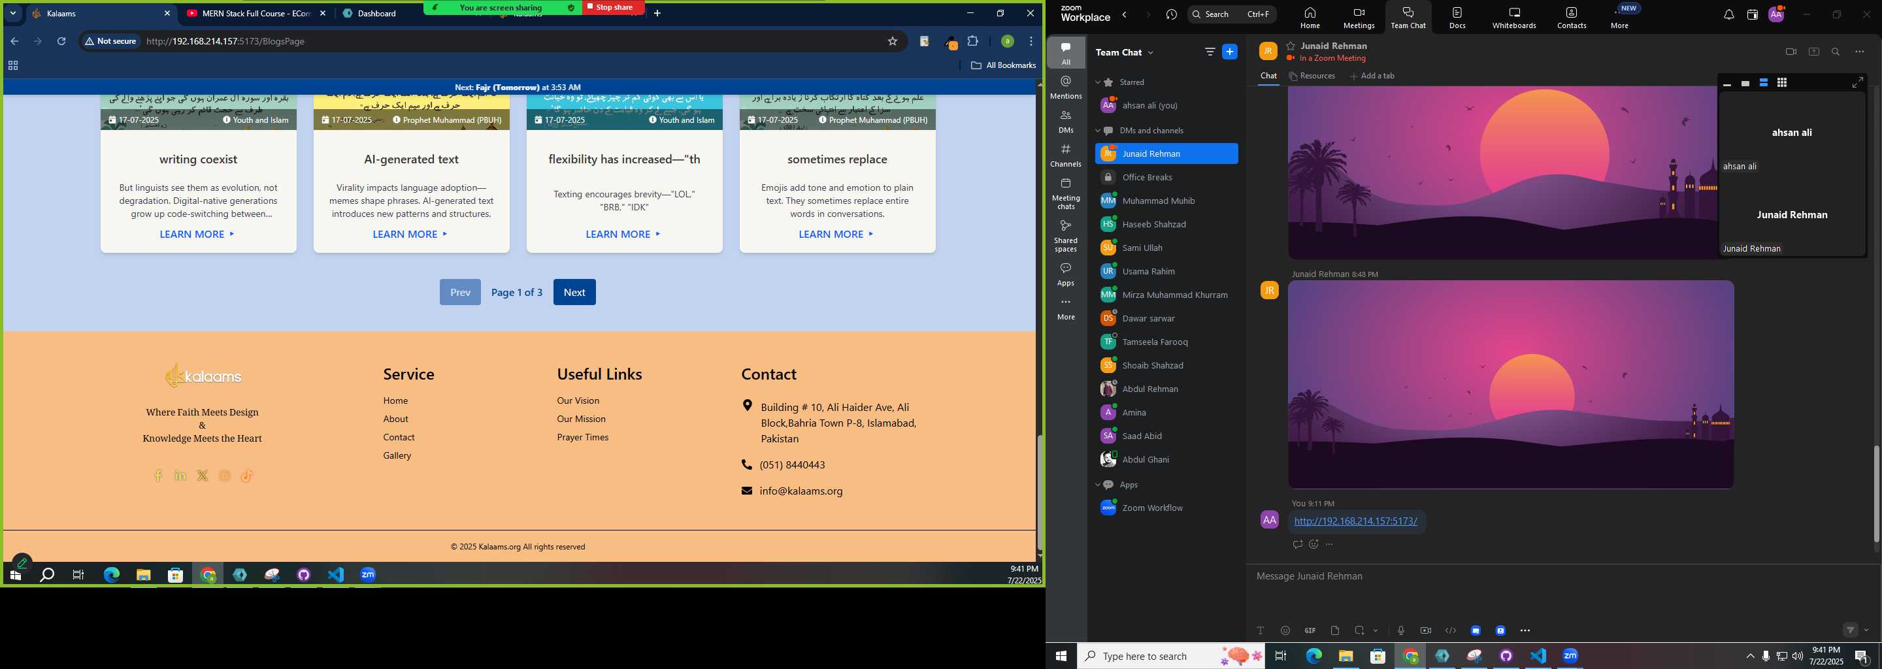1882x669 pixels.
Task: Click share screen icon in chat header
Action: point(1813,52)
